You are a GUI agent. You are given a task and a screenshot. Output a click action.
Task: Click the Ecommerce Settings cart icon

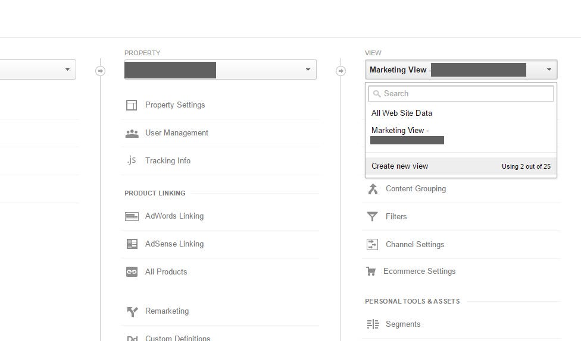pyautogui.click(x=370, y=271)
